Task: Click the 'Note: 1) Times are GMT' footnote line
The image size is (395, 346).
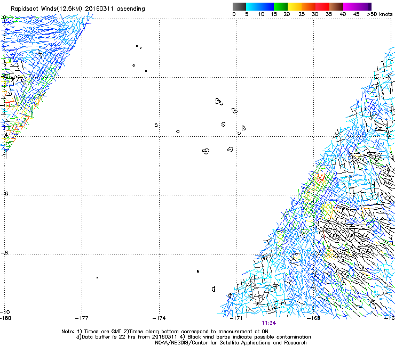Action: [x=165, y=332]
